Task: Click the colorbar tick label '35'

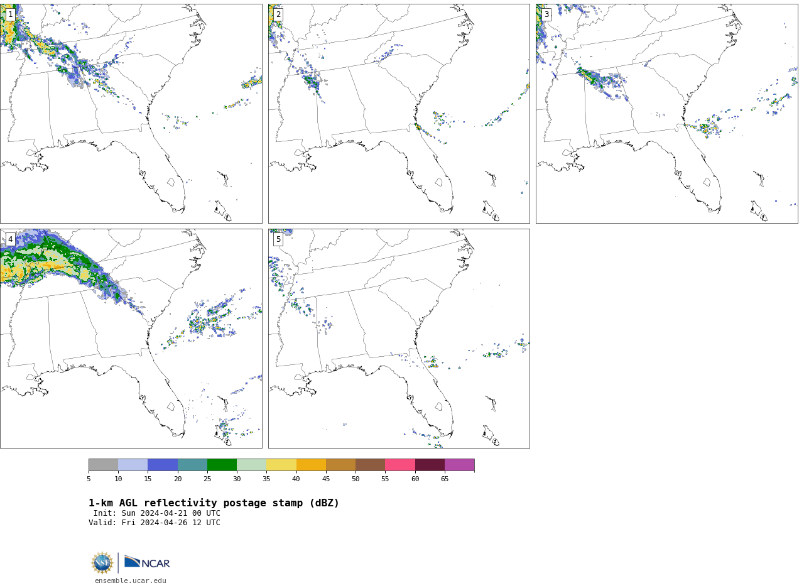Action: click(266, 479)
